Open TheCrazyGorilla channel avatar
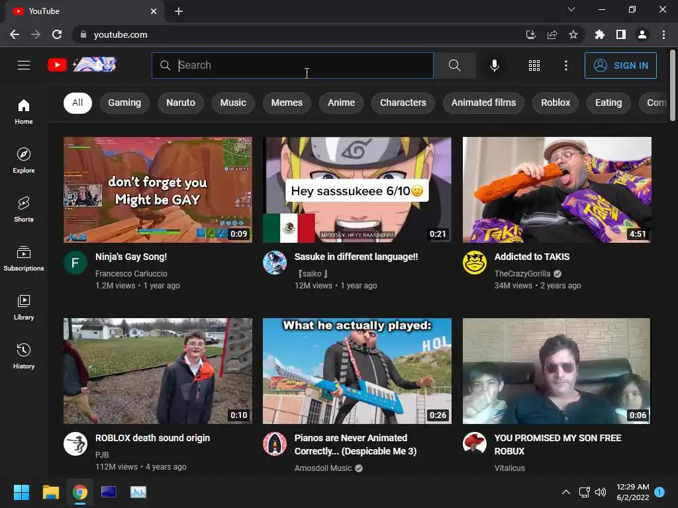The image size is (678, 508). [474, 263]
